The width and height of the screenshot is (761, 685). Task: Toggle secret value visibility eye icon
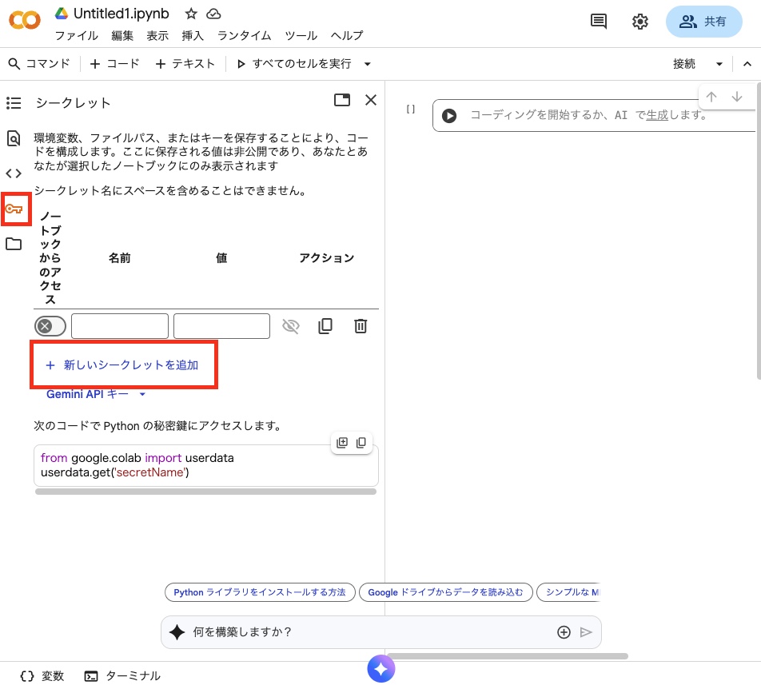[290, 326]
